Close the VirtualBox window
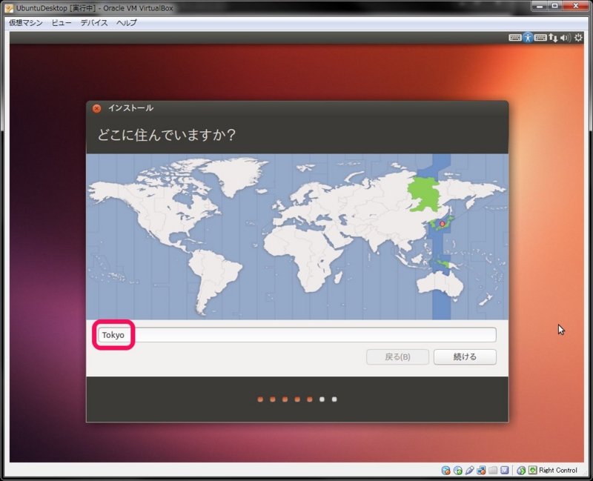The width and height of the screenshot is (593, 481). [x=576, y=5]
